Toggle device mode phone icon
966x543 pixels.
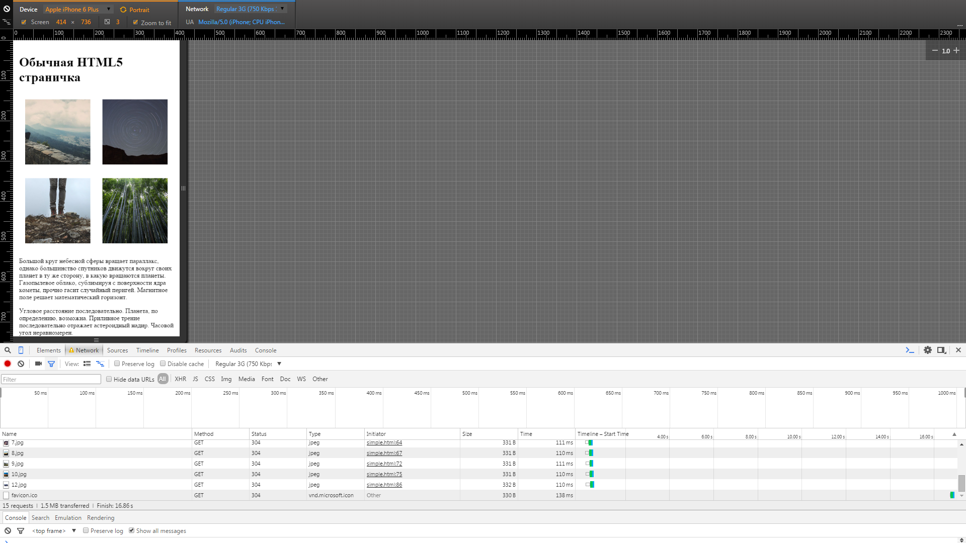[21, 350]
